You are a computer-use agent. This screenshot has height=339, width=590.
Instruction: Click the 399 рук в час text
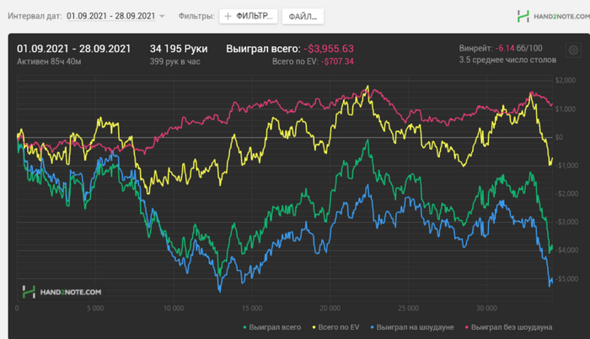click(175, 61)
